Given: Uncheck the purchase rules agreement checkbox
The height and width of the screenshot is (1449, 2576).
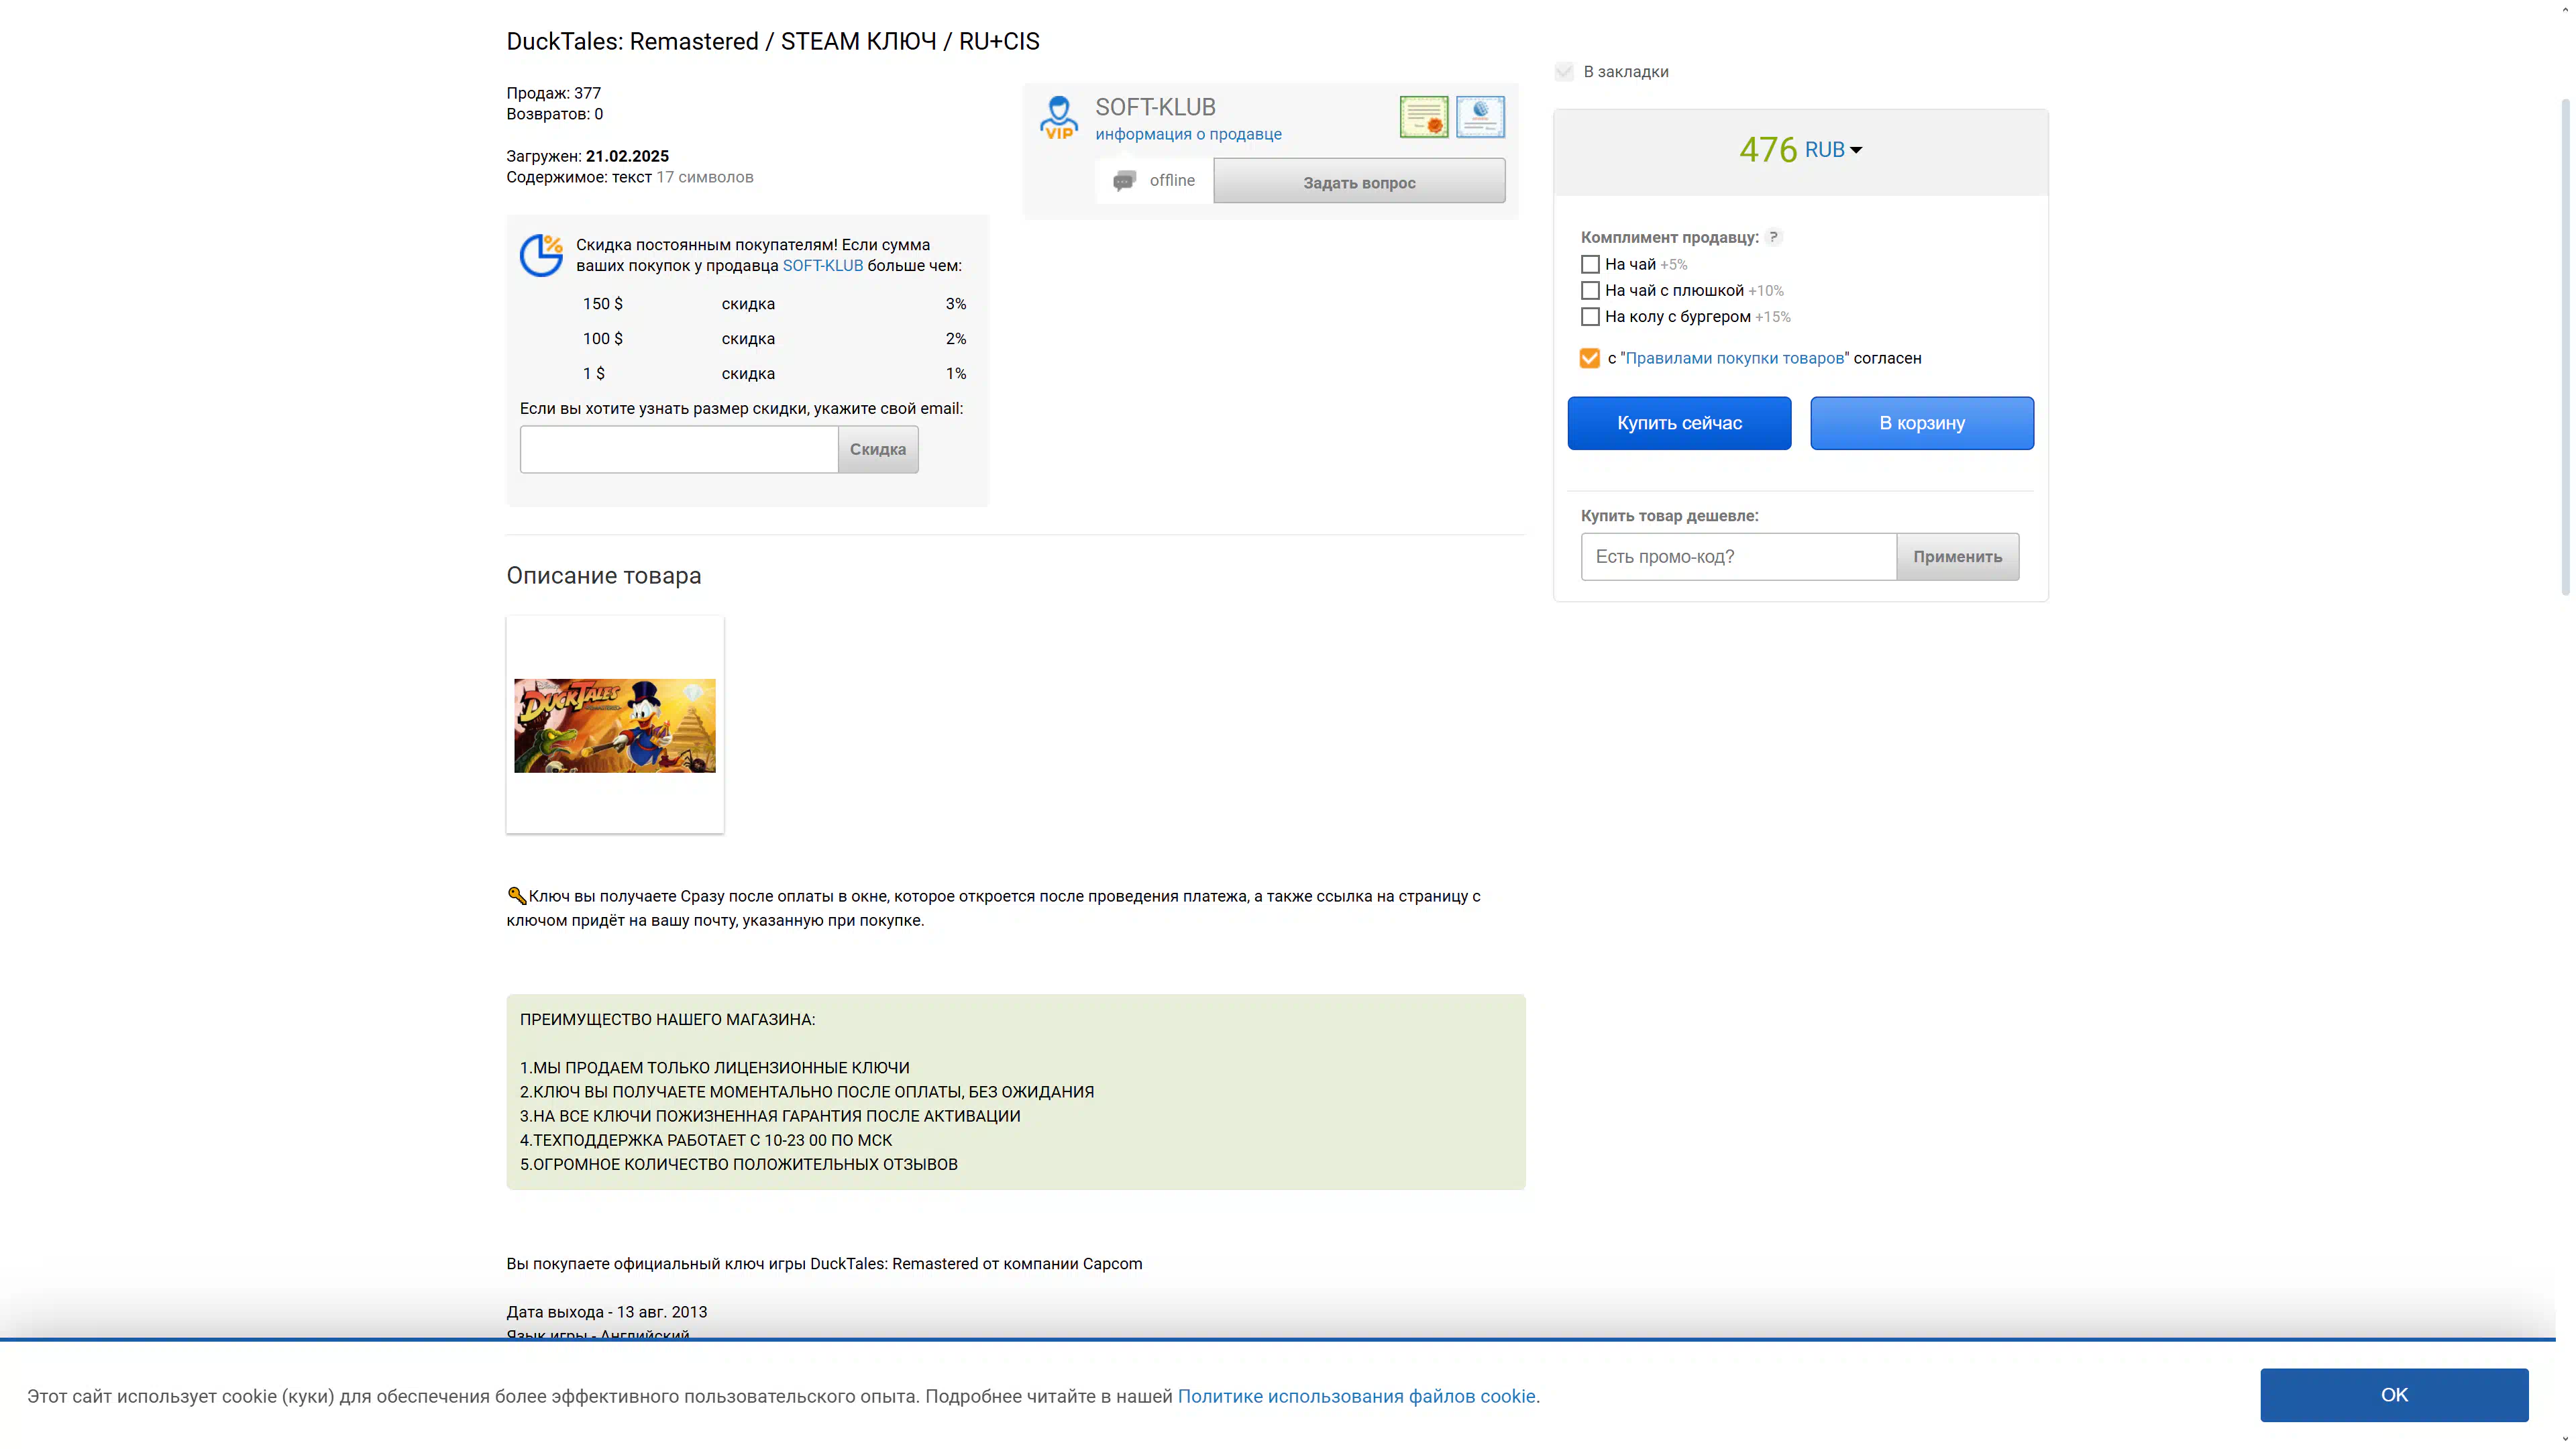Looking at the screenshot, I should pos(1589,358).
